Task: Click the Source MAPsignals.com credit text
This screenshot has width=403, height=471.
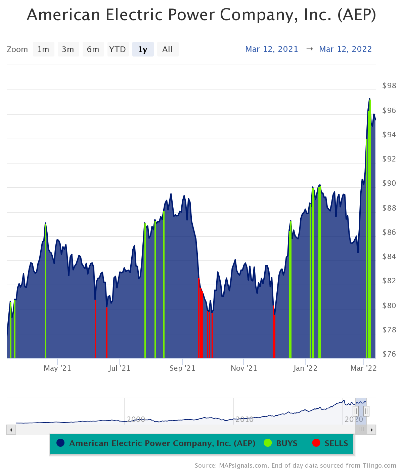Action: 296,466
